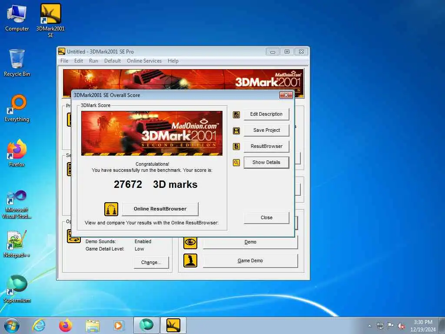Open the Help menu
445x334 pixels.
click(173, 61)
